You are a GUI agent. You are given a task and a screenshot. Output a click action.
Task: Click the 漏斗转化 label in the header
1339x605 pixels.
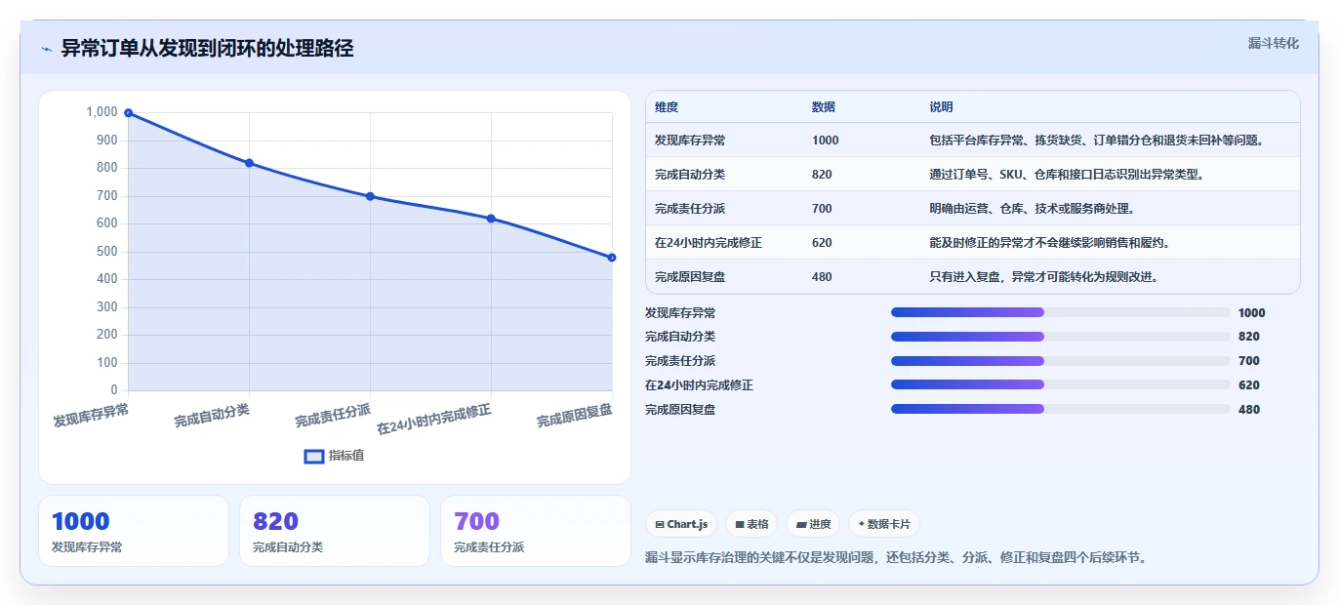pyautogui.click(x=1274, y=43)
